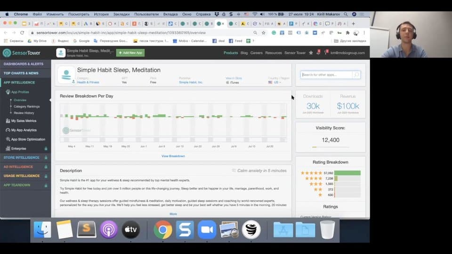Open the Careers link in header
452x254 pixels.
[256, 53]
